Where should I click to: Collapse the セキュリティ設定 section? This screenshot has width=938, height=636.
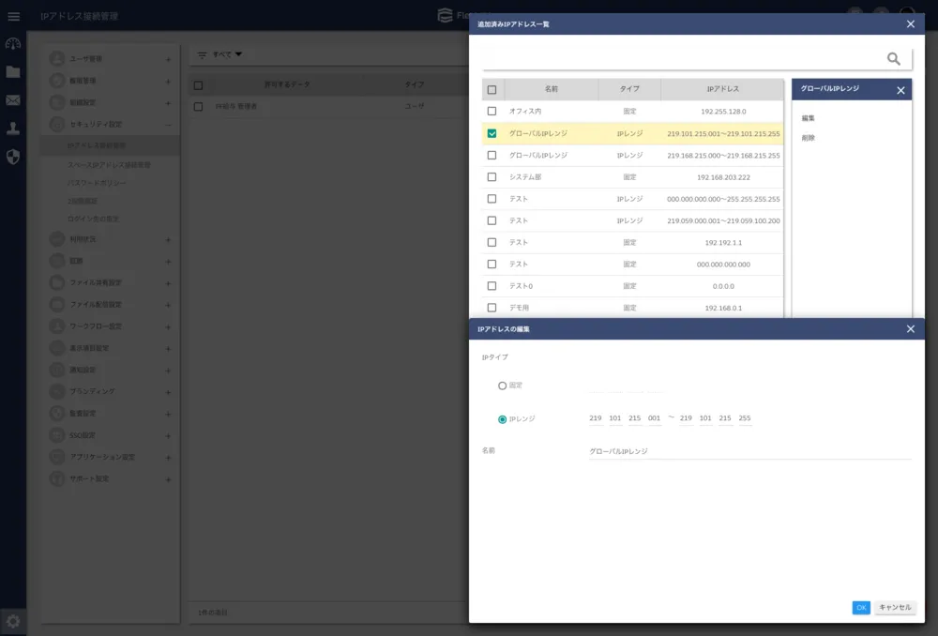click(x=168, y=124)
